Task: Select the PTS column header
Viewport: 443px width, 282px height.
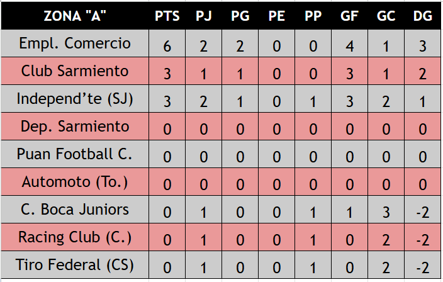Action: 167,16
